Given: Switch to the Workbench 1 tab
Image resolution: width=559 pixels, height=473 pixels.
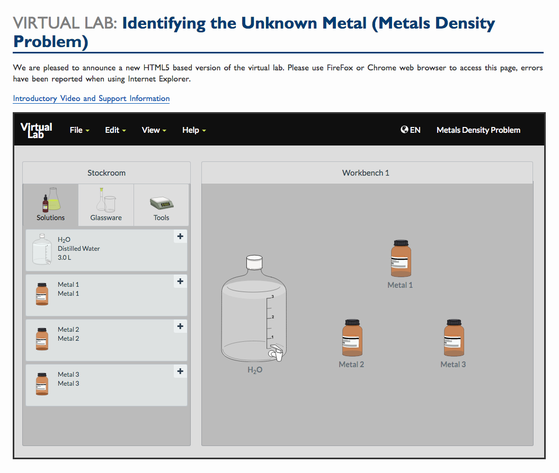Looking at the screenshot, I should tap(366, 172).
